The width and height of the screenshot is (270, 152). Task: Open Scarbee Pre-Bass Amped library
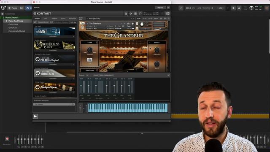[54, 60]
